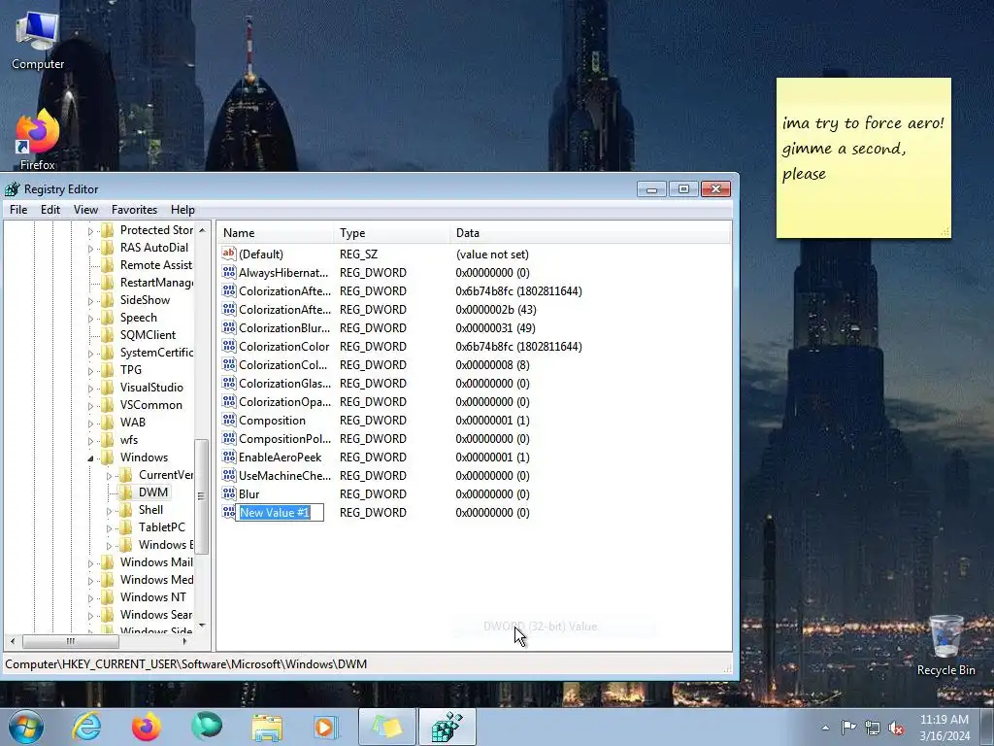Image resolution: width=994 pixels, height=746 pixels.
Task: Open the Action Center flag icon
Action: click(x=848, y=727)
